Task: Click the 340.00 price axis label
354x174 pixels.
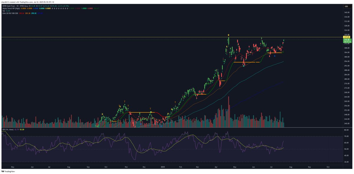Action: click(347, 12)
